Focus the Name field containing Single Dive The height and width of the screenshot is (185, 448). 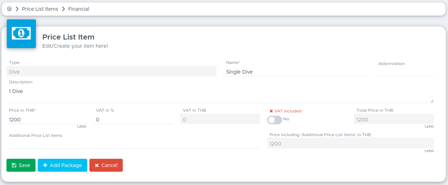[x=296, y=72]
